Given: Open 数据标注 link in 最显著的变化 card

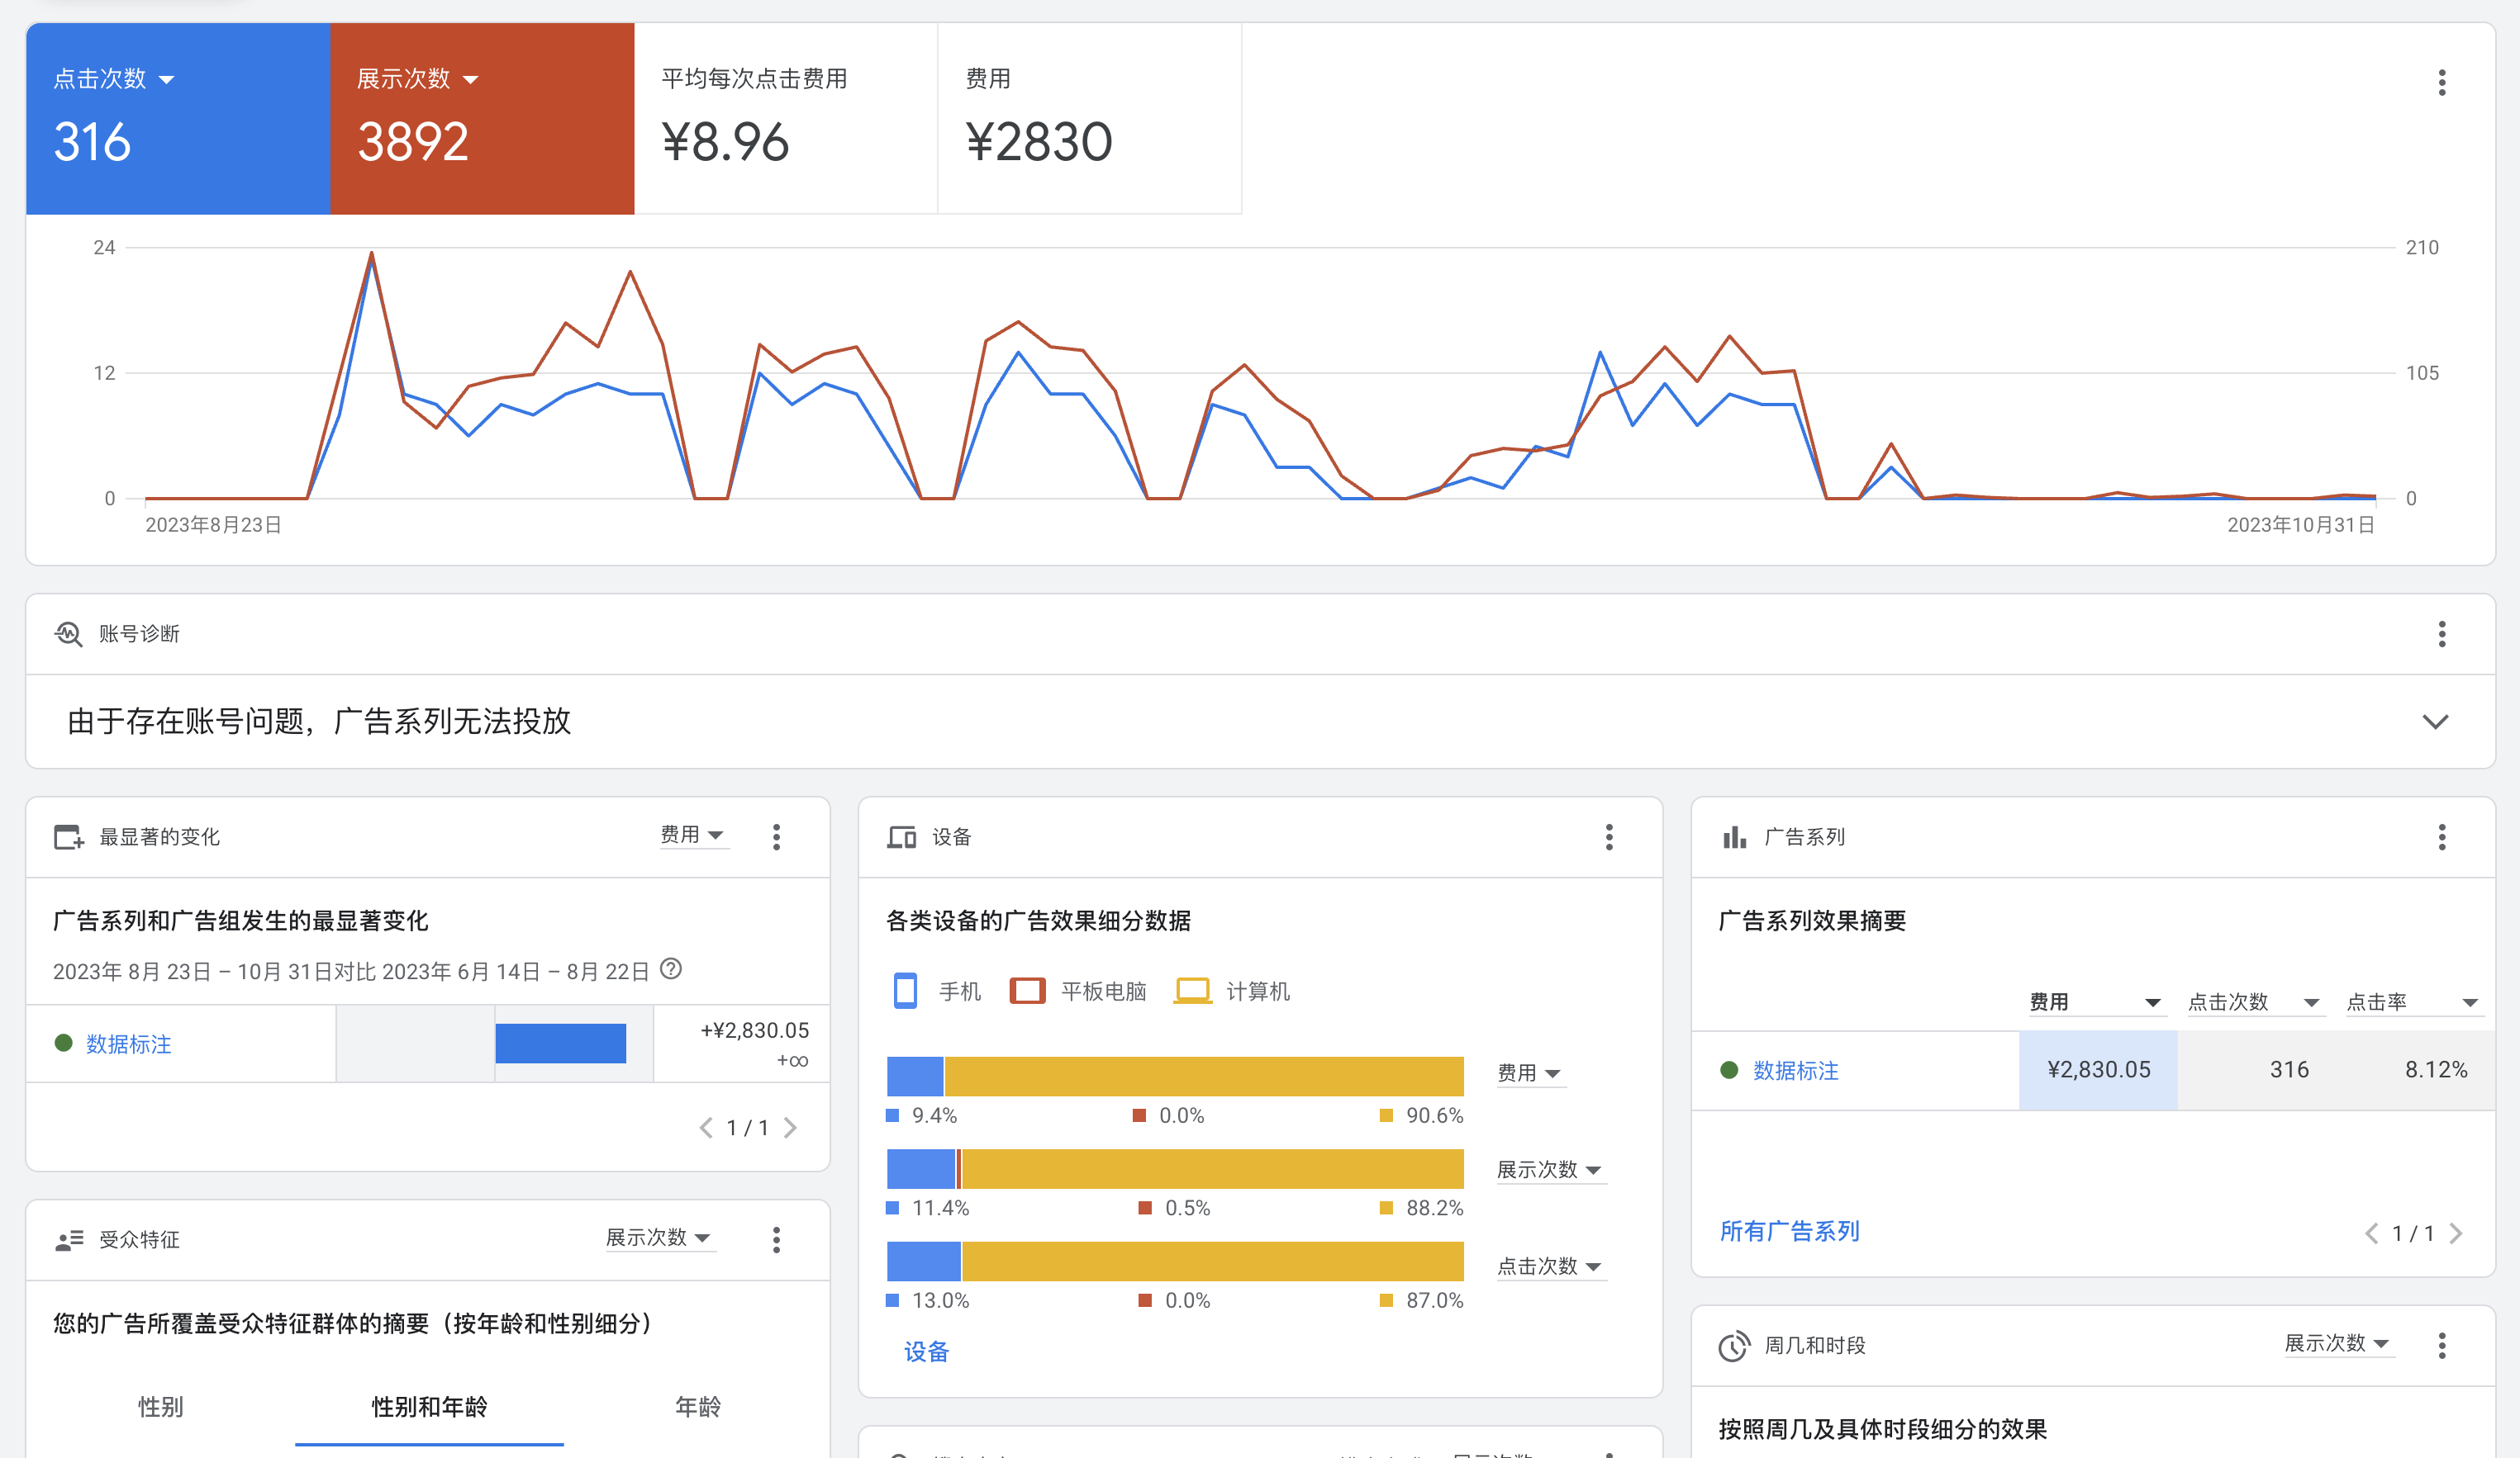Looking at the screenshot, I should (x=128, y=1044).
